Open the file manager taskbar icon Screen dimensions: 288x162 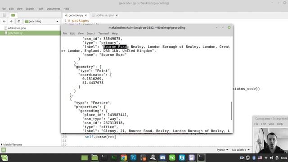click(x=94, y=157)
